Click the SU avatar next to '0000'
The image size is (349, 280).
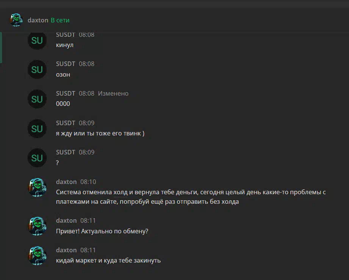click(37, 99)
